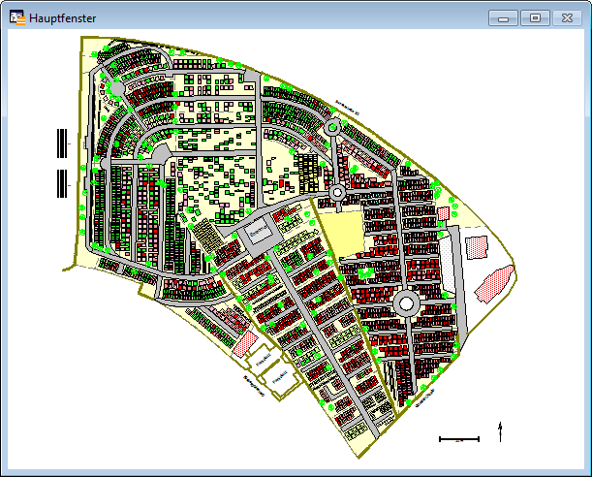Click the small roundabout at the top right

332,127
